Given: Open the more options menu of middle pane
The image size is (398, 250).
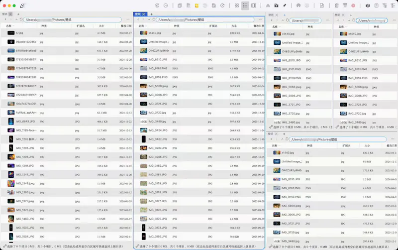Looking at the screenshot, I should (260, 19).
